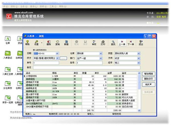
Task: Click the greyed 取消 cancel icon
Action: click(77, 42)
